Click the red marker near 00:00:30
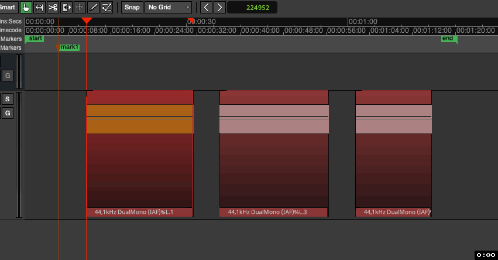Viewport: 498px width, 260px height. tap(191, 20)
